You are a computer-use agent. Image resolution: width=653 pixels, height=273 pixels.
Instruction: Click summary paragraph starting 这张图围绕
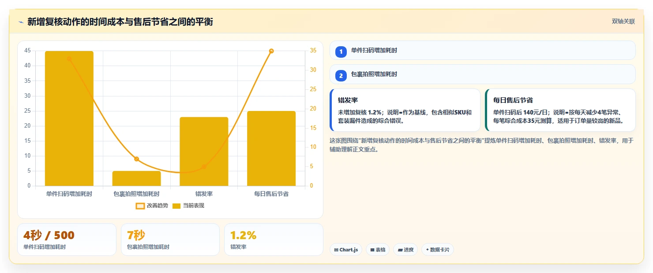point(482,145)
